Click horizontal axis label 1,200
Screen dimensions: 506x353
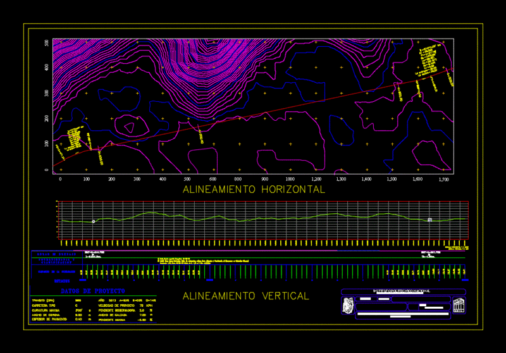click(x=316, y=179)
